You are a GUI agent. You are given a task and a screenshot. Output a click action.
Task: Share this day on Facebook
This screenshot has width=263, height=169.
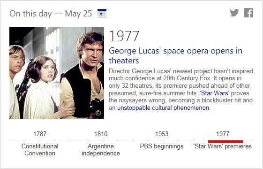(248, 13)
